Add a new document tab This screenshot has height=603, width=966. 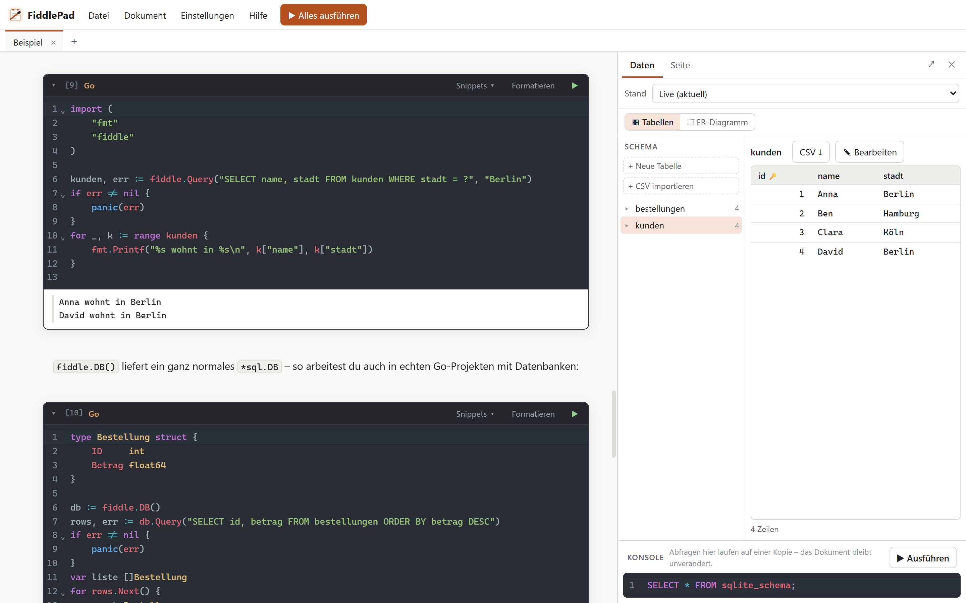tap(74, 42)
